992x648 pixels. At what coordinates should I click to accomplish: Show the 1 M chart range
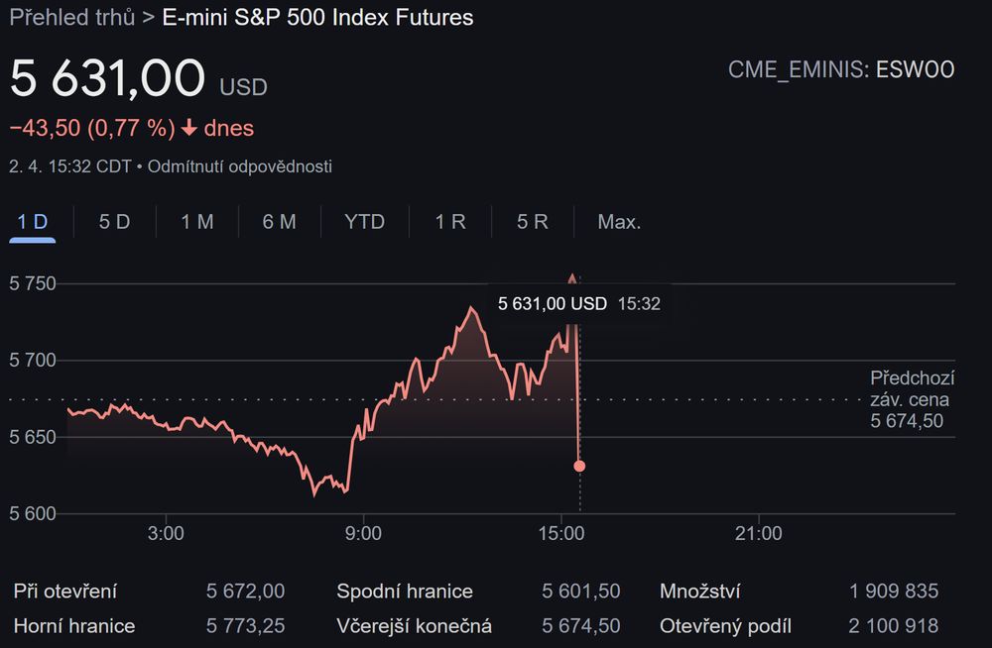[197, 222]
